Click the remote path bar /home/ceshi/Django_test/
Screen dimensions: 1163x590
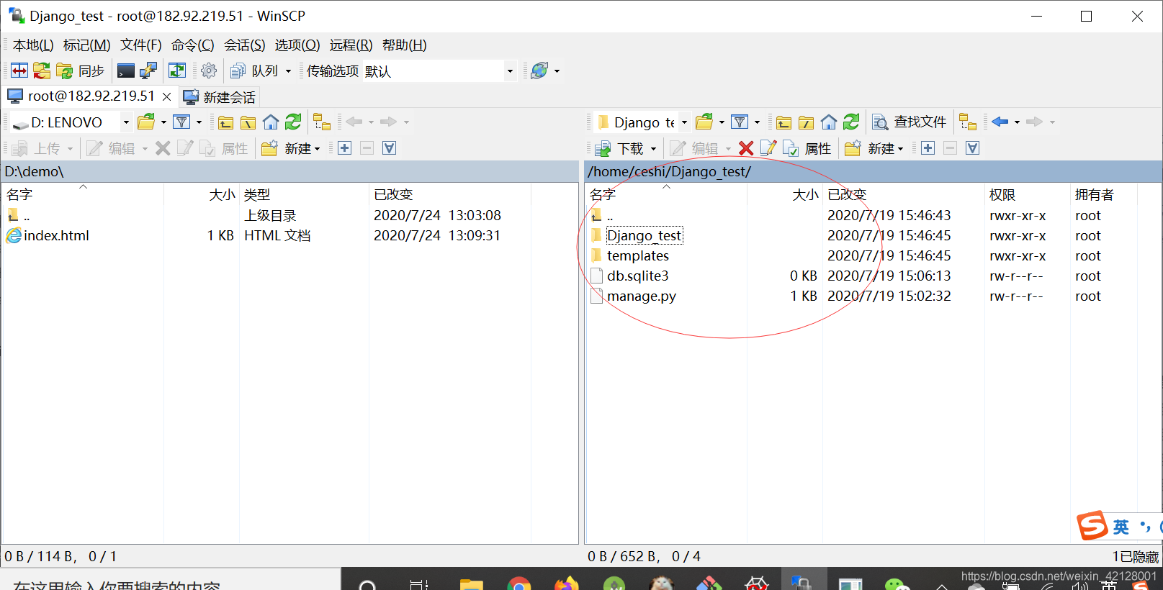coord(670,171)
